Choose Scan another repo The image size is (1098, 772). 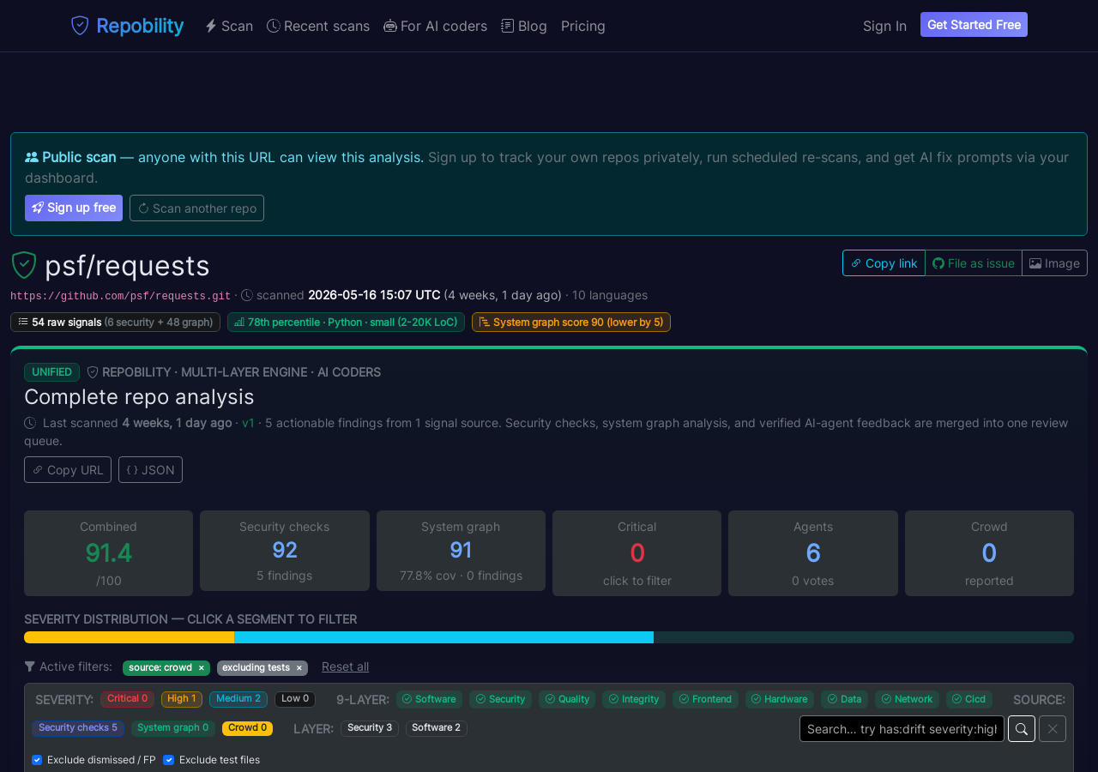pos(196,208)
